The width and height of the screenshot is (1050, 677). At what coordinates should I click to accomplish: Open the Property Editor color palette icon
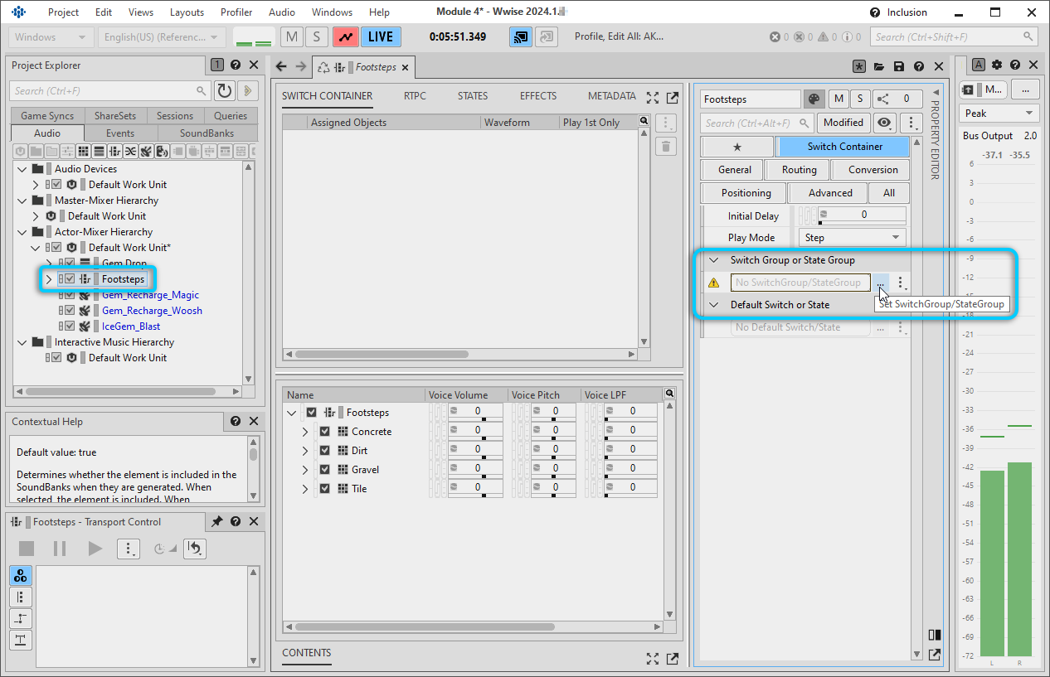pos(814,99)
